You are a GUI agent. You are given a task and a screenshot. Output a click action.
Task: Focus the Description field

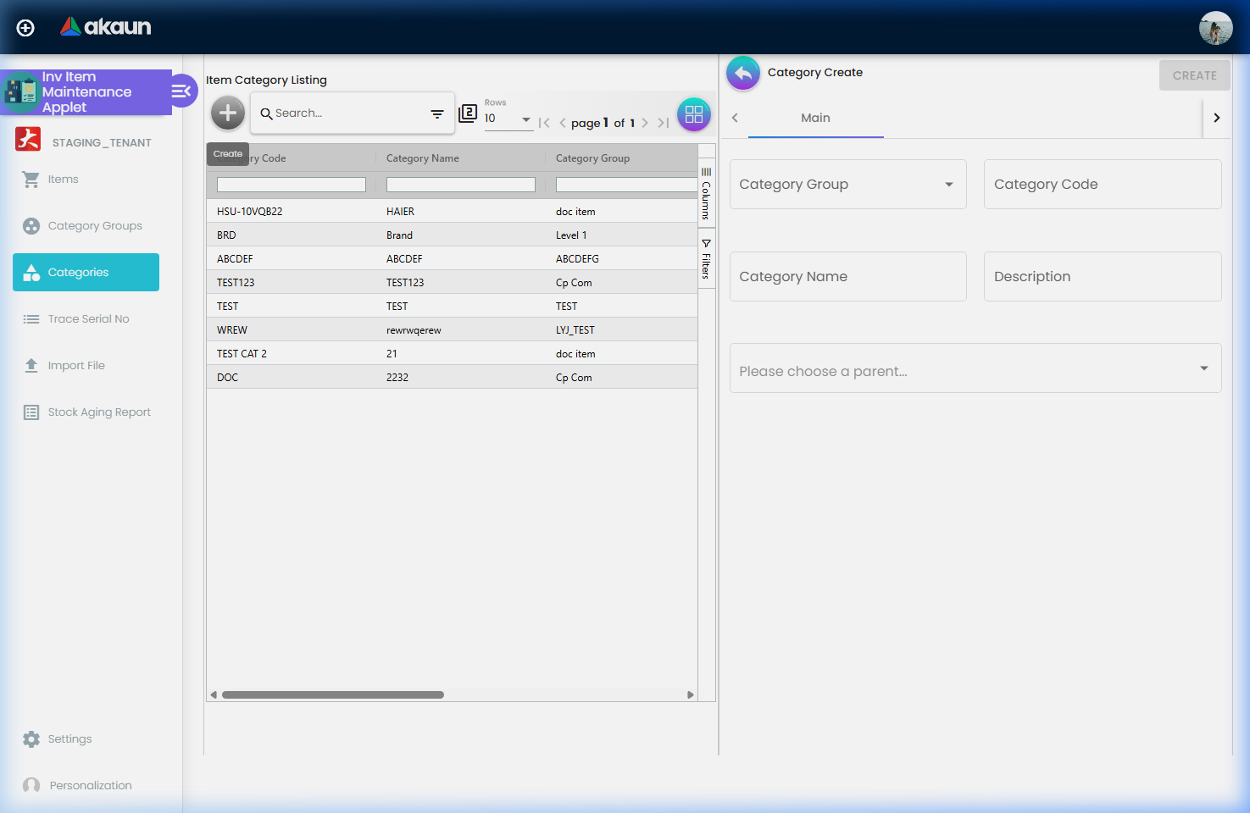1102,276
